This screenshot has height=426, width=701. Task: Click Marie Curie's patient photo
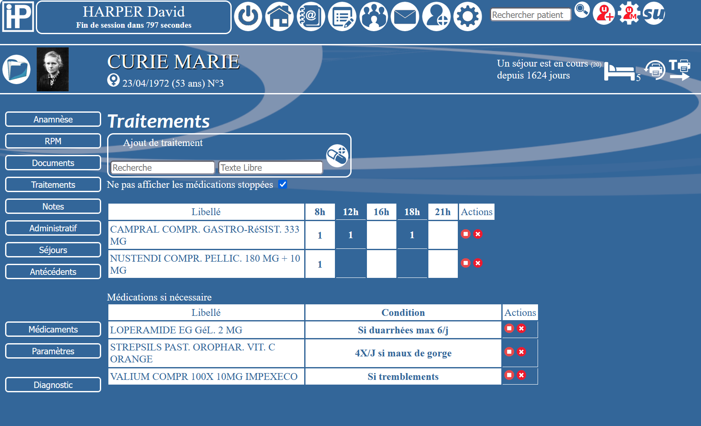52,70
